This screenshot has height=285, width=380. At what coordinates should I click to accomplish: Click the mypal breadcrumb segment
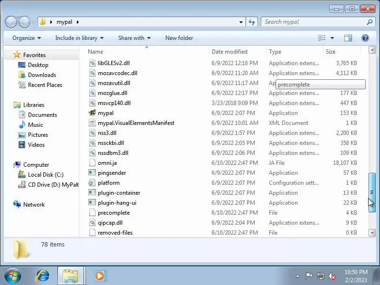pyautogui.click(x=64, y=22)
